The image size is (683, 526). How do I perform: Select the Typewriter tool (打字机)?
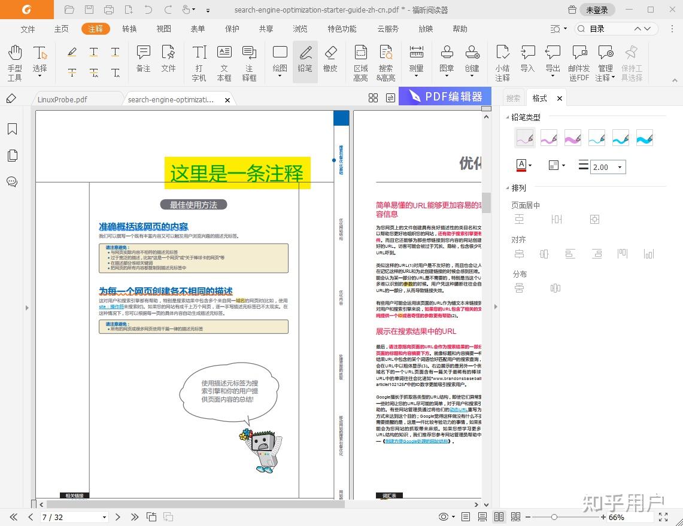point(199,63)
